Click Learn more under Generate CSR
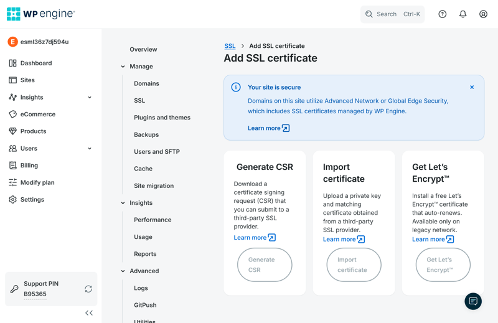The height and width of the screenshot is (323, 498). click(250, 238)
